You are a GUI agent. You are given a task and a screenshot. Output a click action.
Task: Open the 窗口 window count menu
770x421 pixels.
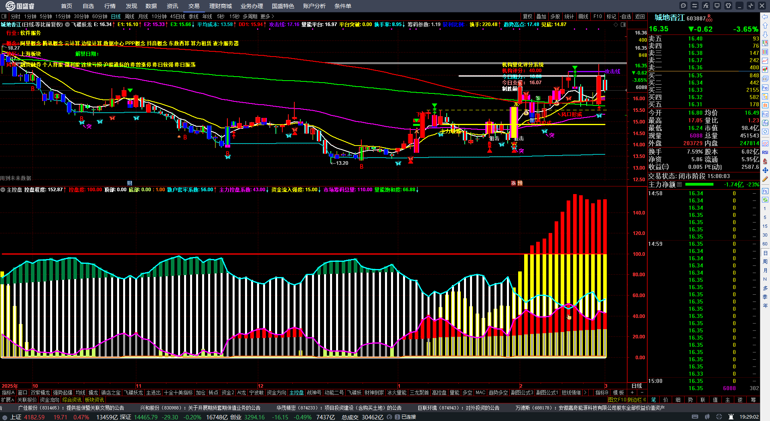pyautogui.click(x=22, y=393)
